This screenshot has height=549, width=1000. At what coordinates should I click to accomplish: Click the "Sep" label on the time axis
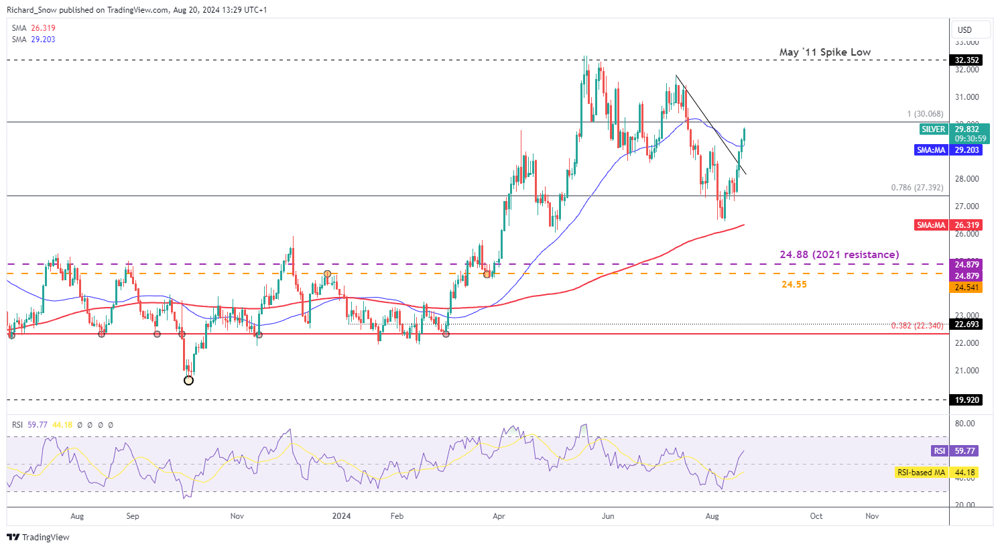point(133,516)
